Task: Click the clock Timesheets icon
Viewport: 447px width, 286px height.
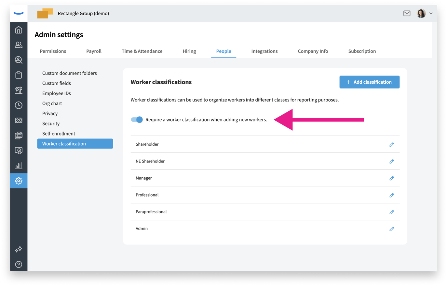Action: pyautogui.click(x=19, y=105)
